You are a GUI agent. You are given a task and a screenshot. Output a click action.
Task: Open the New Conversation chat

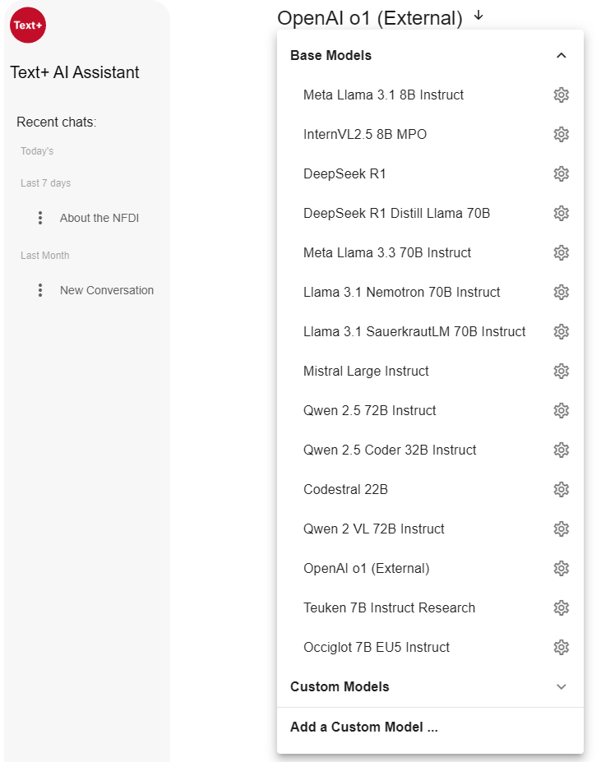click(107, 290)
